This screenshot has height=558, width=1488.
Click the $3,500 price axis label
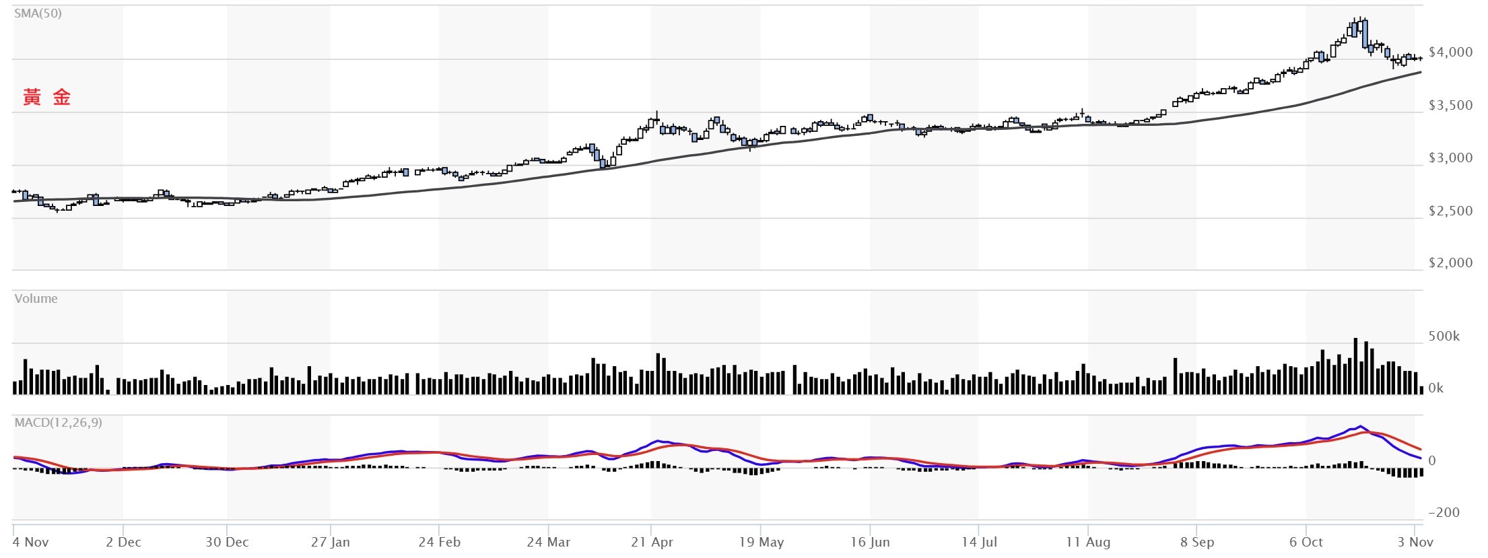[x=1450, y=106]
